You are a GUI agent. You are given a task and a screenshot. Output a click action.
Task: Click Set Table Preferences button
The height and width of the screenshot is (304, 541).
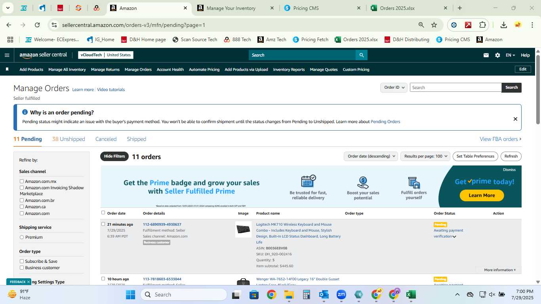475,156
